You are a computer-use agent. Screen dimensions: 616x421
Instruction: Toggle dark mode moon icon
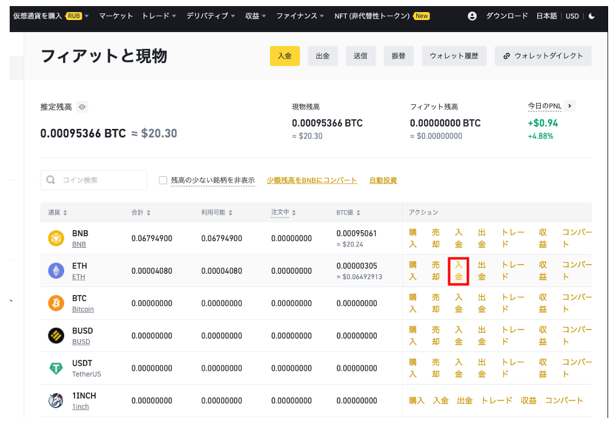coord(592,16)
